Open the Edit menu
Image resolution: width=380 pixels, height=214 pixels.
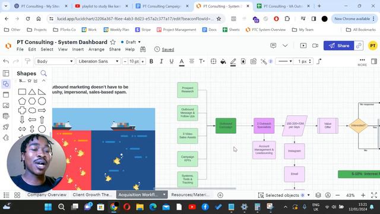click(31, 49)
